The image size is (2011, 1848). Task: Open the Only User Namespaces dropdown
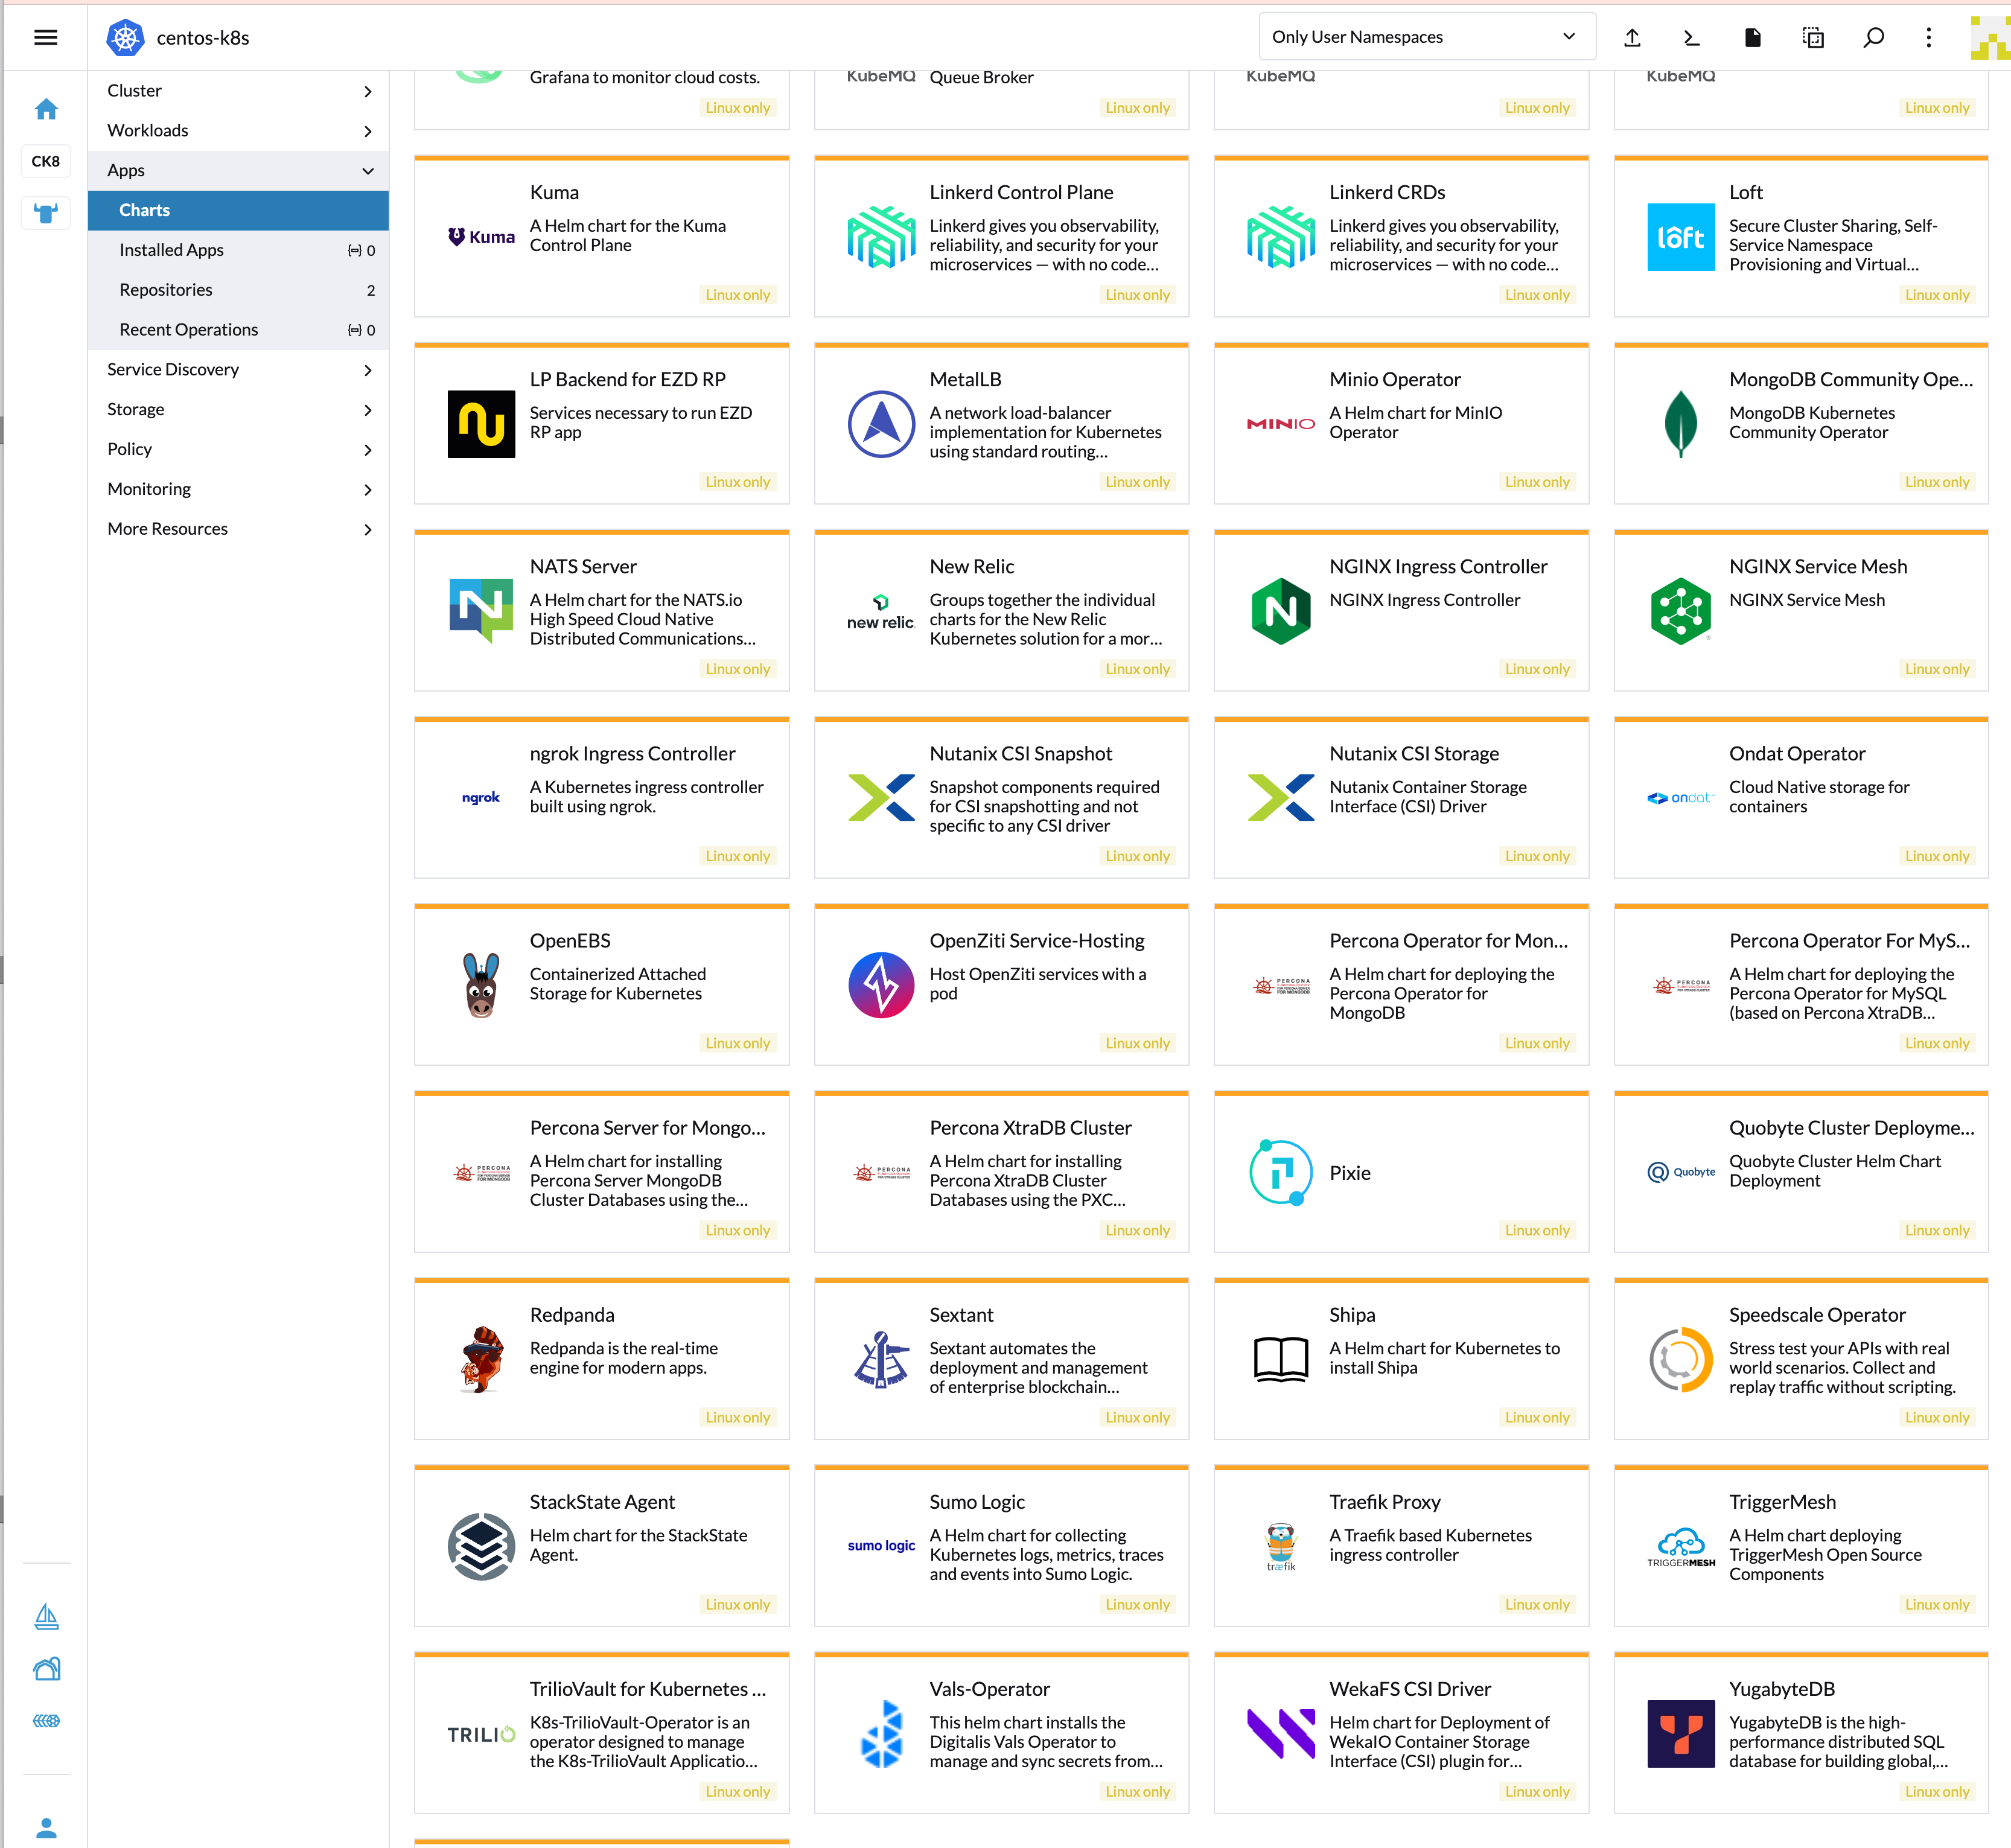pos(1427,37)
